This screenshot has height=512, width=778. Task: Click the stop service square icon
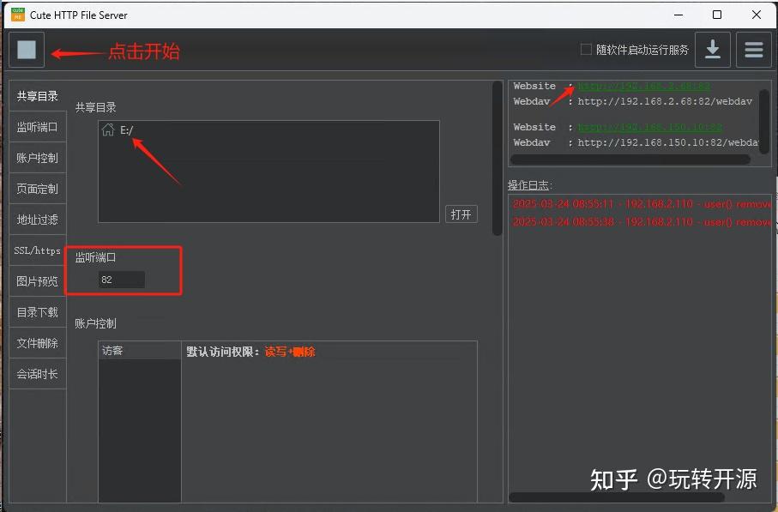pyautogui.click(x=26, y=49)
